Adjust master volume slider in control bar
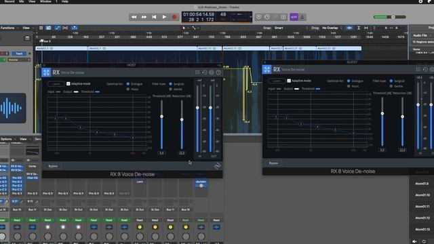The height and width of the screenshot is (244, 434). click(393, 17)
